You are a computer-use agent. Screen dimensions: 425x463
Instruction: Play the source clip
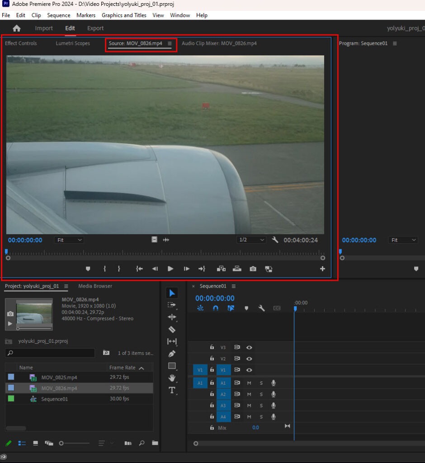[170, 269]
